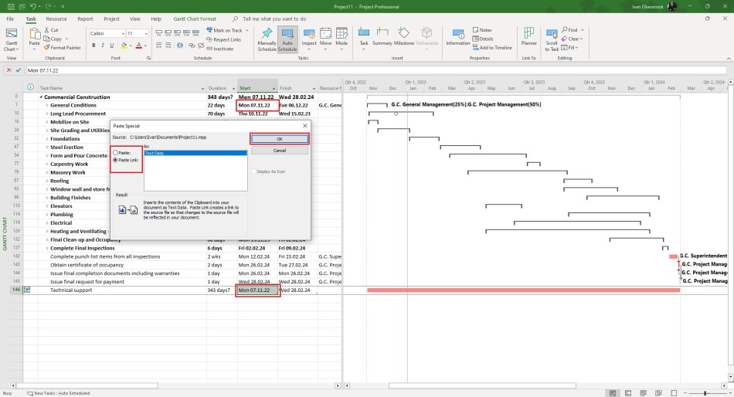Viewport: 734px width, 397px height.
Task: Set task to Auto Schedule
Action: coord(287,39)
